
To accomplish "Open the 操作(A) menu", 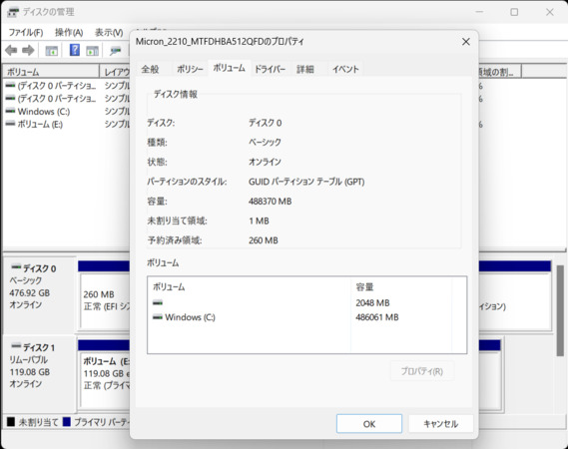I will pyautogui.click(x=69, y=33).
